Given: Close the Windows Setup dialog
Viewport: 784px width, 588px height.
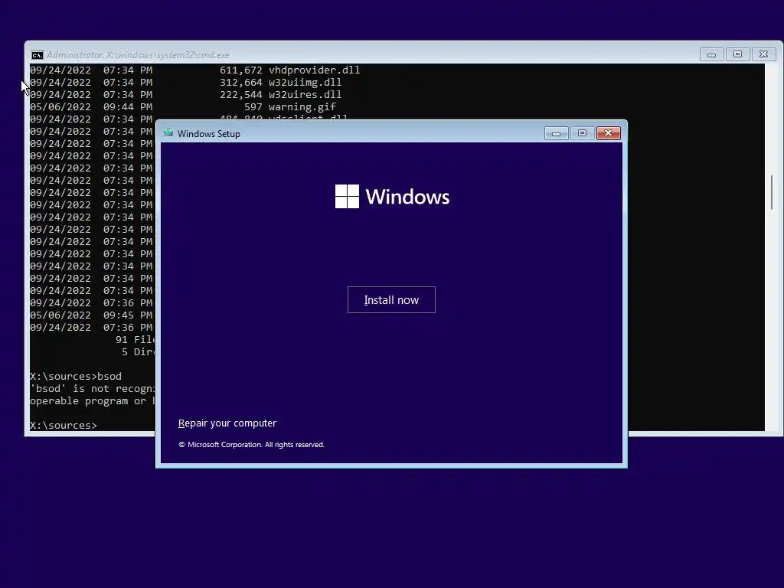Looking at the screenshot, I should coord(608,133).
